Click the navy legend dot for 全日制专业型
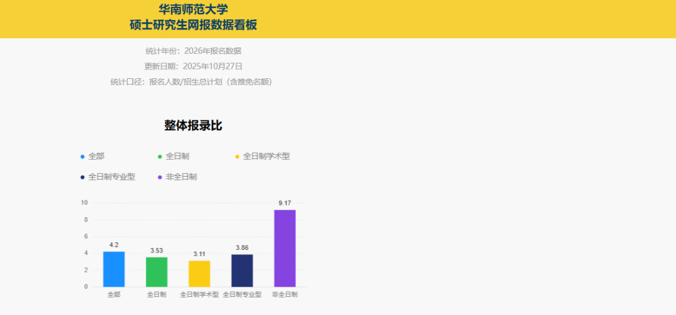 82,177
